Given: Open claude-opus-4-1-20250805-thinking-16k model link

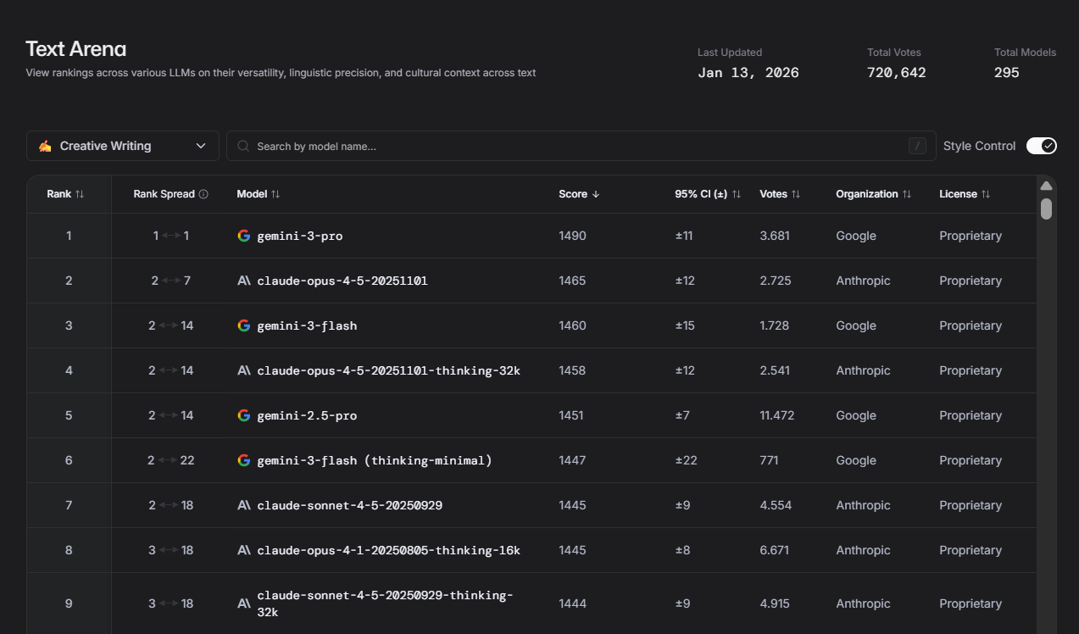Looking at the screenshot, I should point(388,550).
